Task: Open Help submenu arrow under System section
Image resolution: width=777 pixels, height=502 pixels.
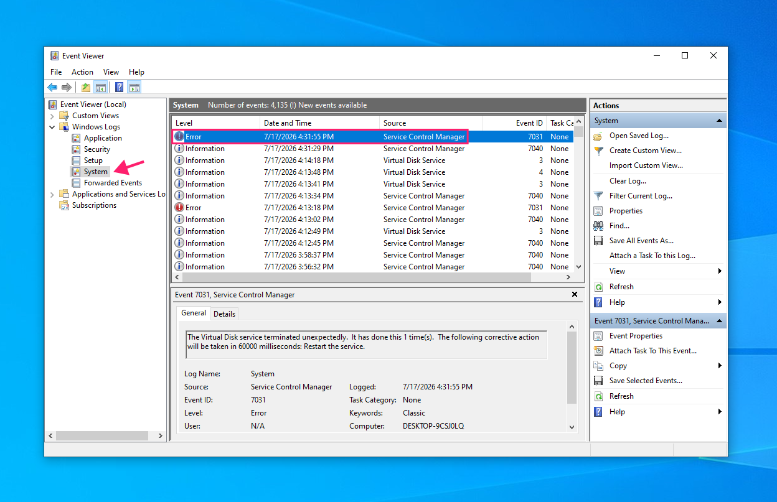Action: click(x=720, y=302)
